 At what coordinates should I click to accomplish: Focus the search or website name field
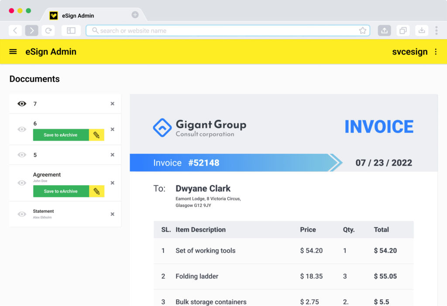tap(228, 31)
